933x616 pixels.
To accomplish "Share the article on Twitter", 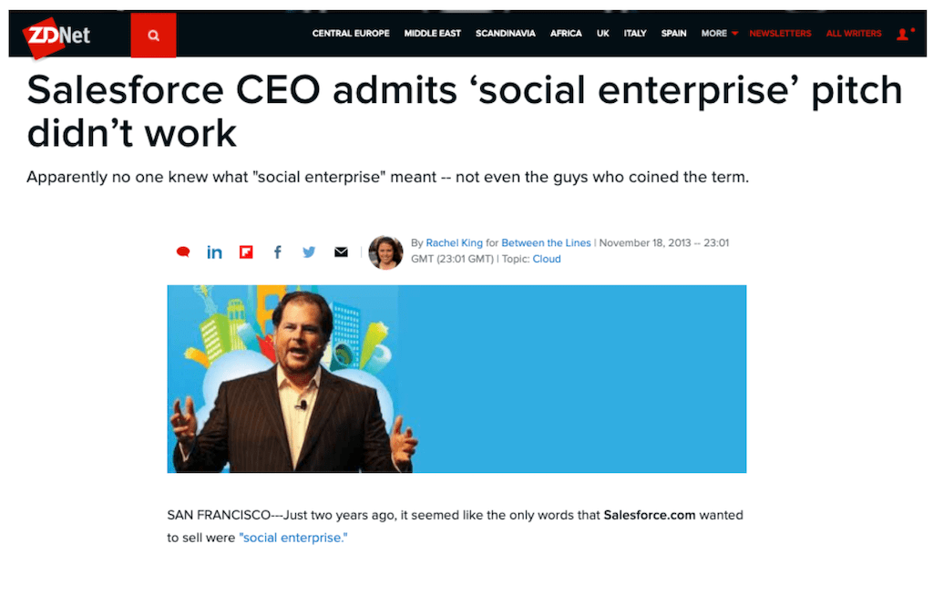I will click(309, 252).
